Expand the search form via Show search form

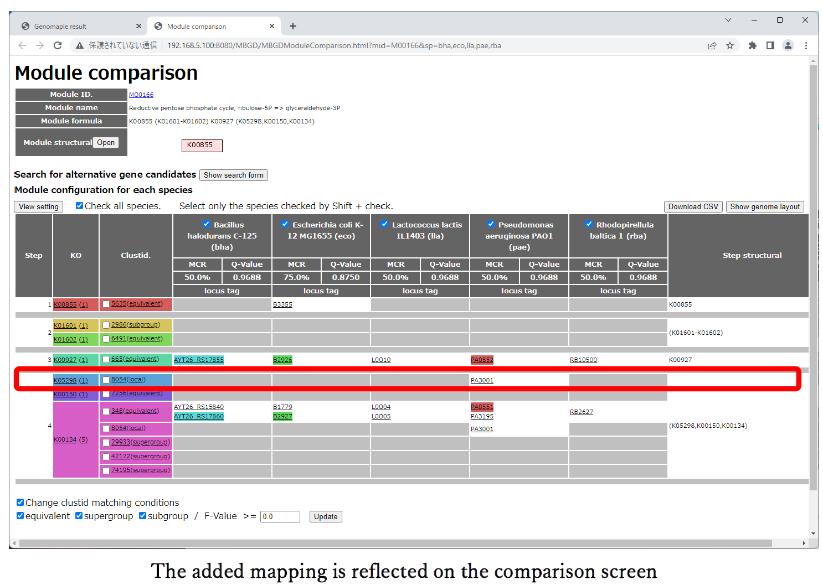pos(233,175)
